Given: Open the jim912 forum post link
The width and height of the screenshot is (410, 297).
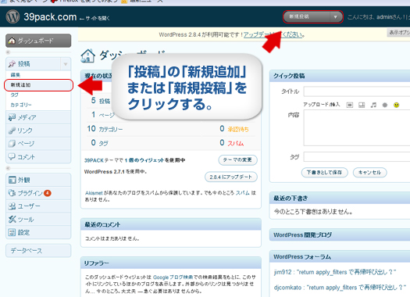Looking at the screenshot, I should [x=335, y=272].
